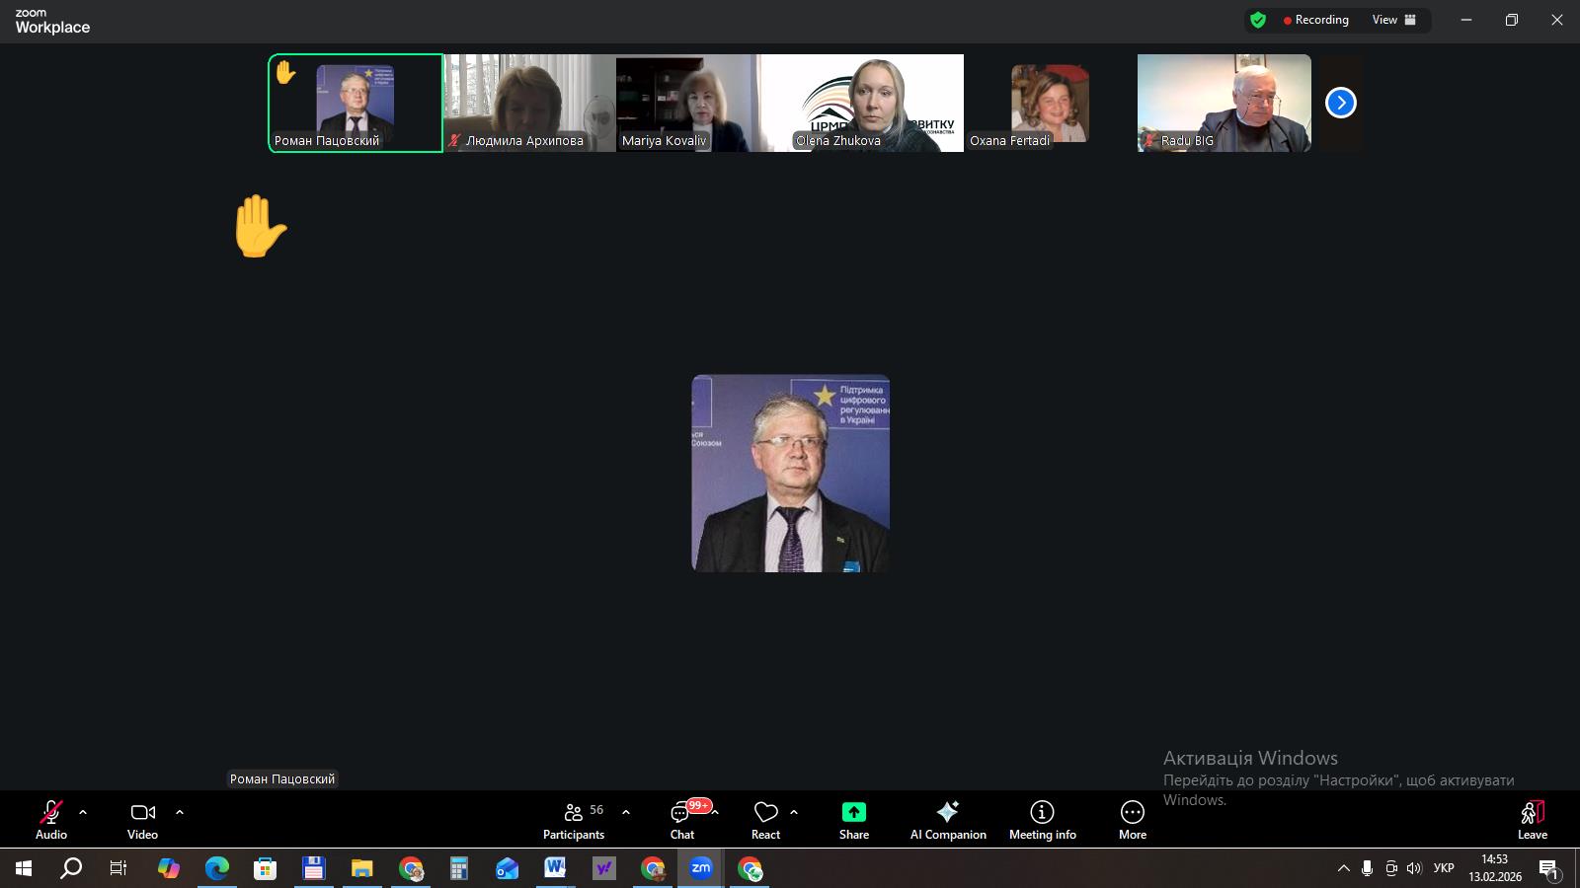Click the React heart icon

coord(765,813)
